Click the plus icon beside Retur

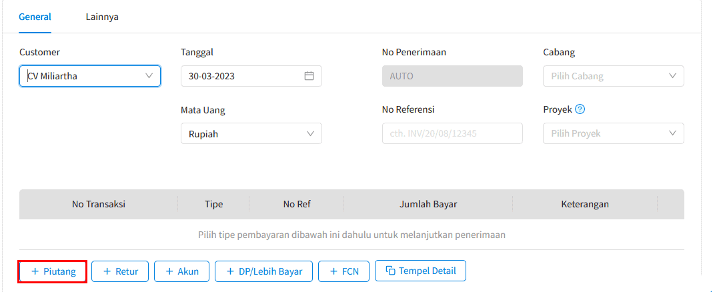[107, 271]
